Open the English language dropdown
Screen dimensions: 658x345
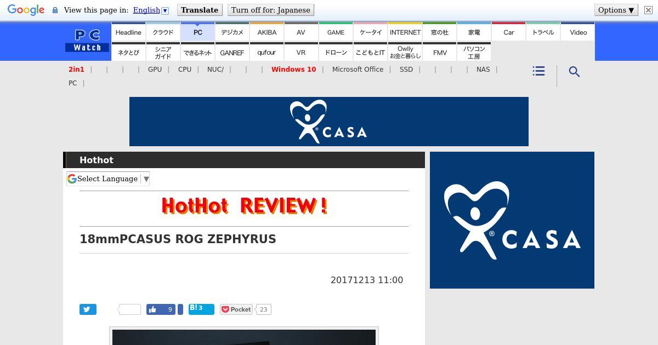[151, 10]
